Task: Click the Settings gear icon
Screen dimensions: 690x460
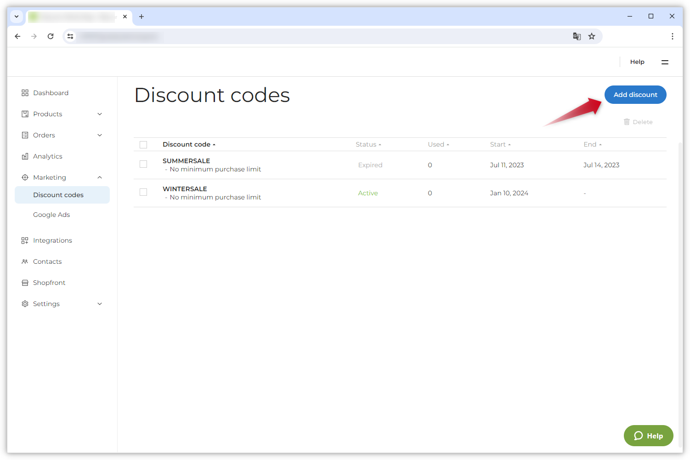Action: pyautogui.click(x=25, y=303)
